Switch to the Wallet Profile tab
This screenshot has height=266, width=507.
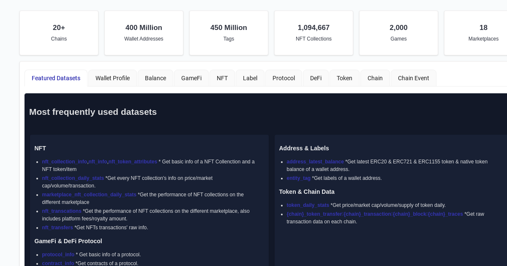[112, 78]
